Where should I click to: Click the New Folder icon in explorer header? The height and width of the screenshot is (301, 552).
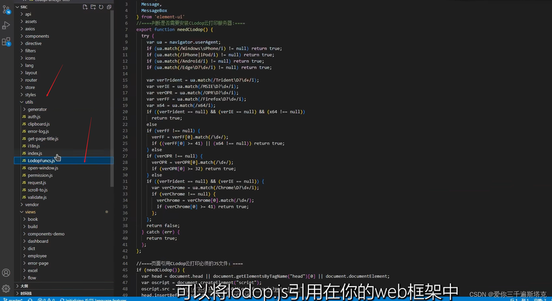pyautogui.click(x=93, y=7)
